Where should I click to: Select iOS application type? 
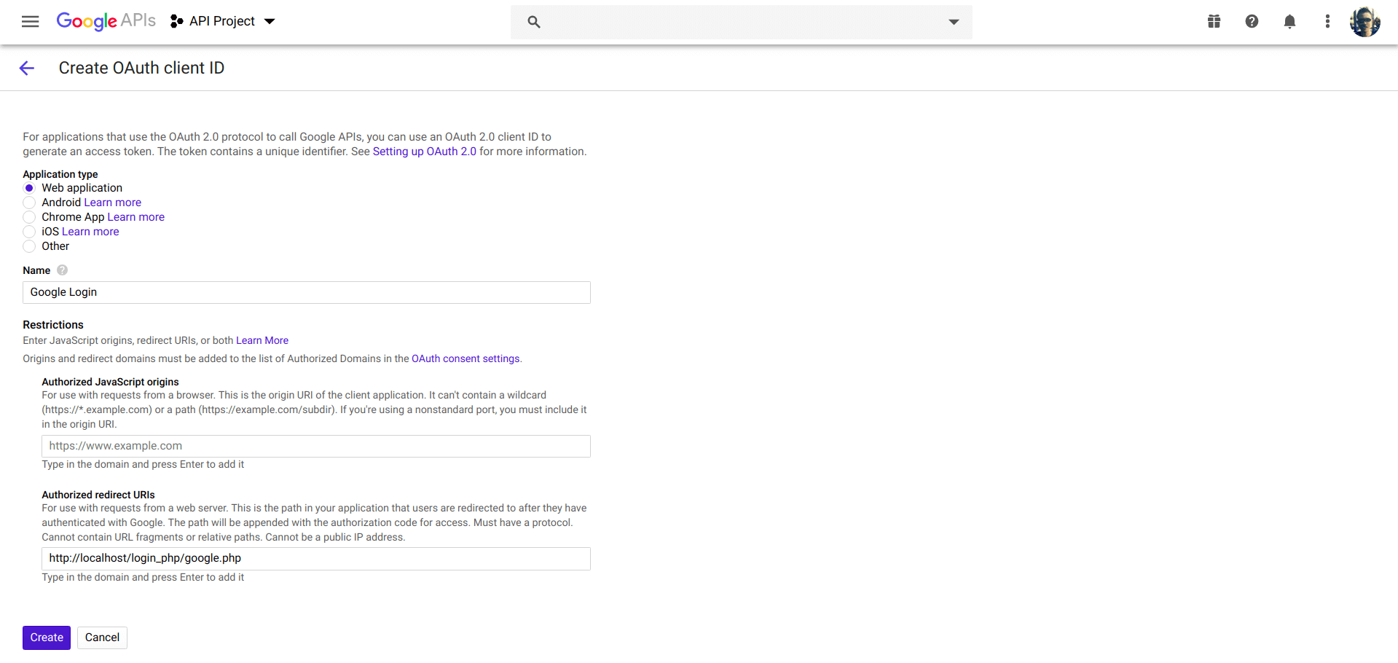tap(29, 232)
